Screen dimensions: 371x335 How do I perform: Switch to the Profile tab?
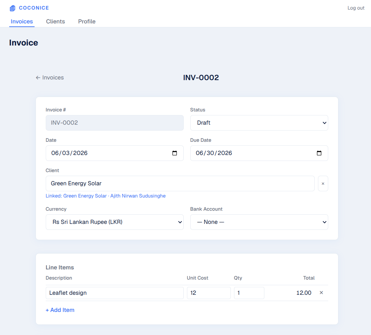(x=87, y=21)
